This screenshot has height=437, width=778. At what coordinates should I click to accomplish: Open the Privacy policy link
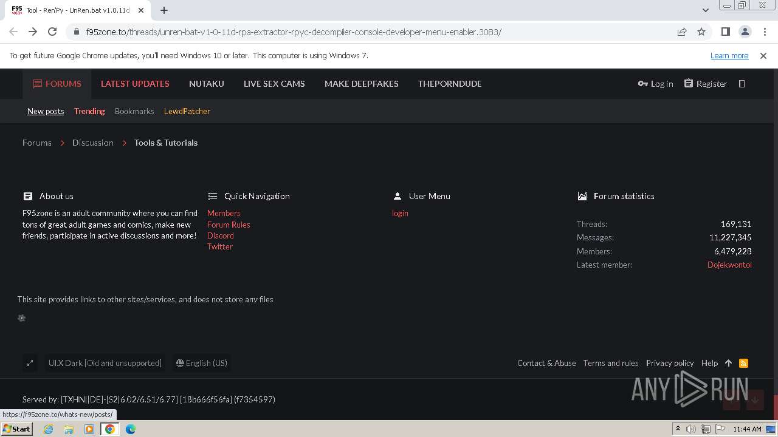click(670, 363)
